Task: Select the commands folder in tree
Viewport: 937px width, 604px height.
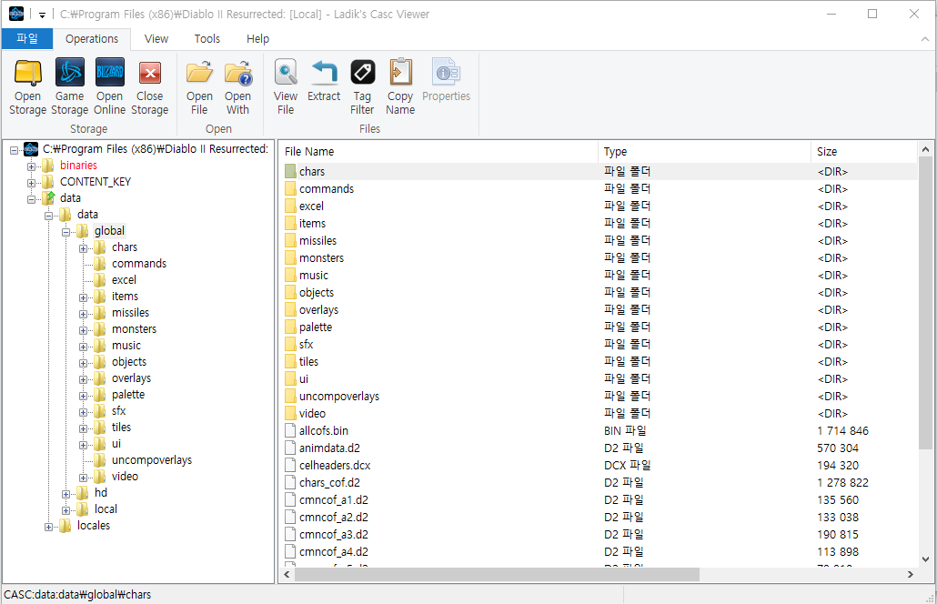Action: click(138, 264)
